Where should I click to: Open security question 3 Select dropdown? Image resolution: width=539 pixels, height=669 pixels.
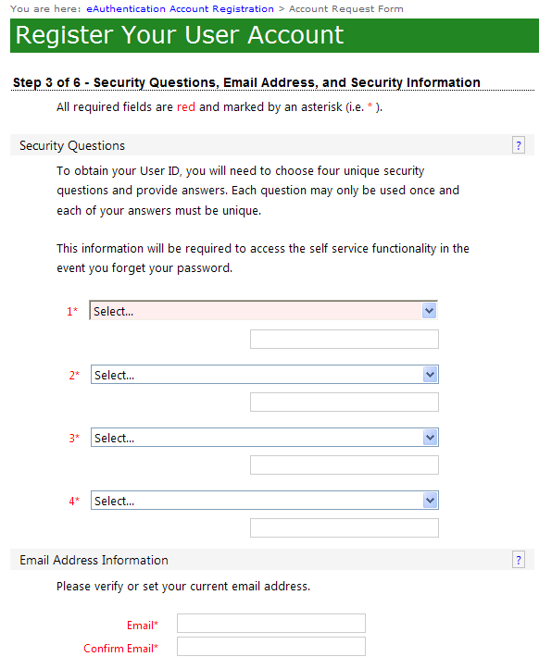click(x=265, y=438)
